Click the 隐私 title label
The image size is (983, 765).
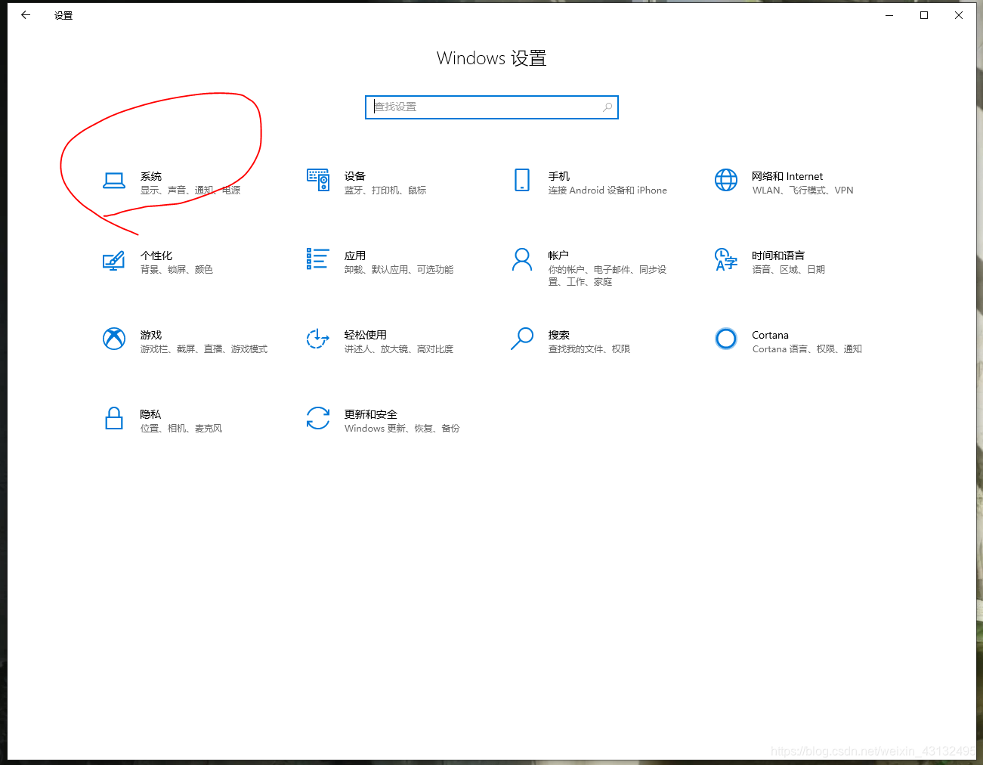150,414
